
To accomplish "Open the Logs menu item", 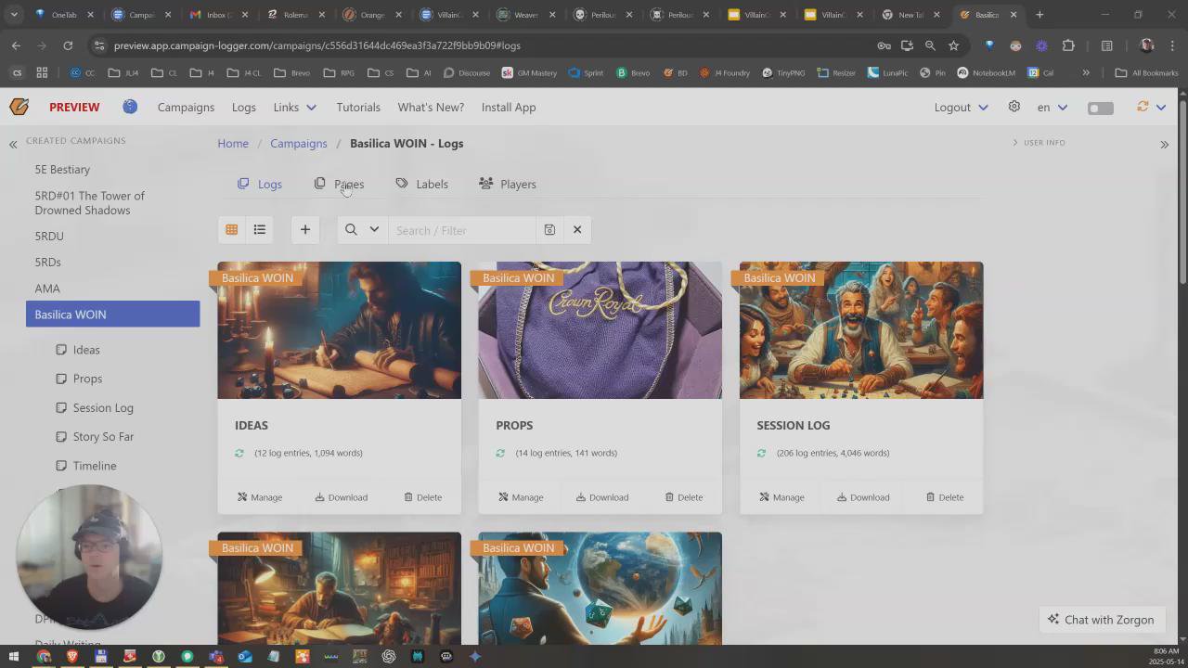I will (243, 107).
